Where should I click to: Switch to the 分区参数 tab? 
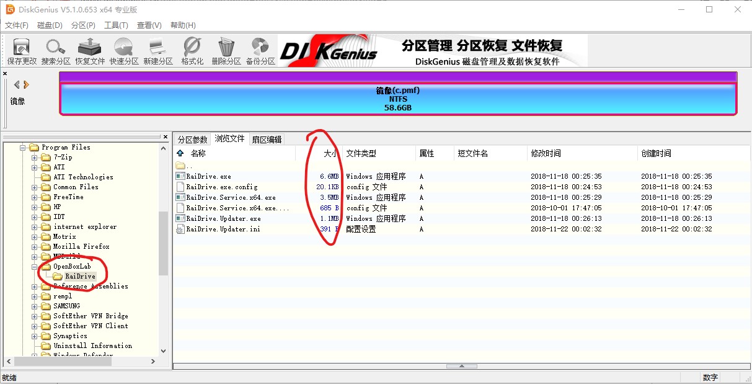click(x=193, y=140)
